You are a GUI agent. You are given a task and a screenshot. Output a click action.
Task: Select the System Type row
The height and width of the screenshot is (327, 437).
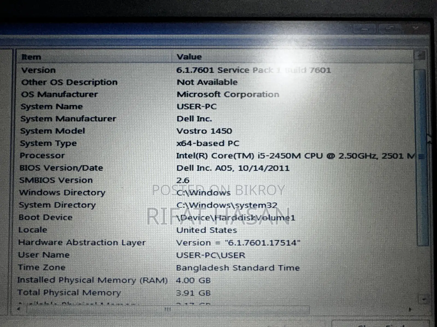(48, 143)
